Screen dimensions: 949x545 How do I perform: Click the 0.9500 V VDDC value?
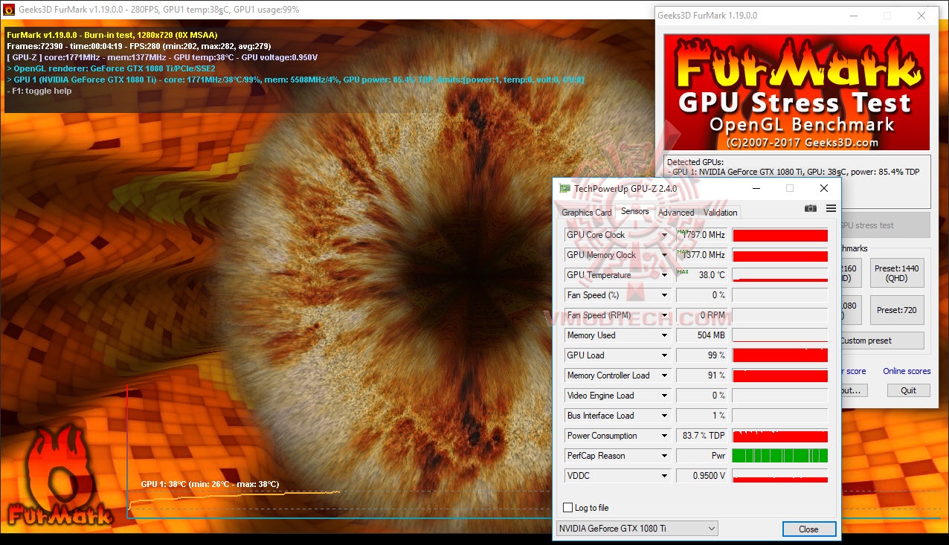click(x=701, y=476)
